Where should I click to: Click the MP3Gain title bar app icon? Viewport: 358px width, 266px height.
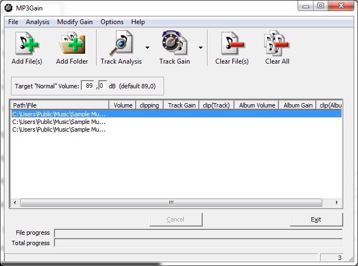[x=8, y=8]
